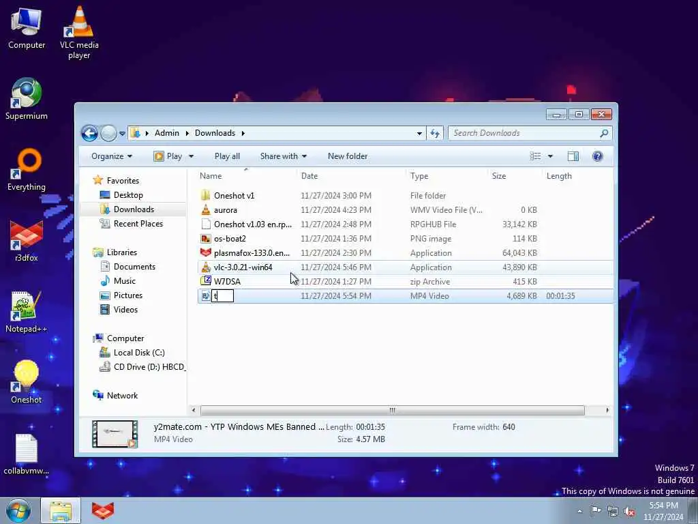Sort by the Type column header

tap(447, 176)
